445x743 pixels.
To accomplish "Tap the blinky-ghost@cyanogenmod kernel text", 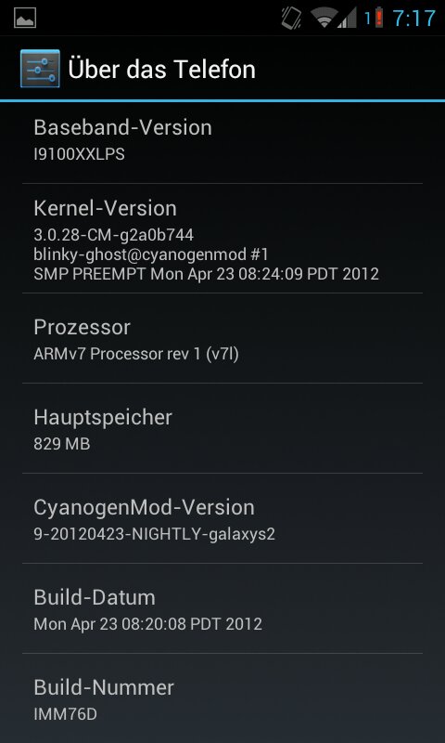I will coord(151,254).
